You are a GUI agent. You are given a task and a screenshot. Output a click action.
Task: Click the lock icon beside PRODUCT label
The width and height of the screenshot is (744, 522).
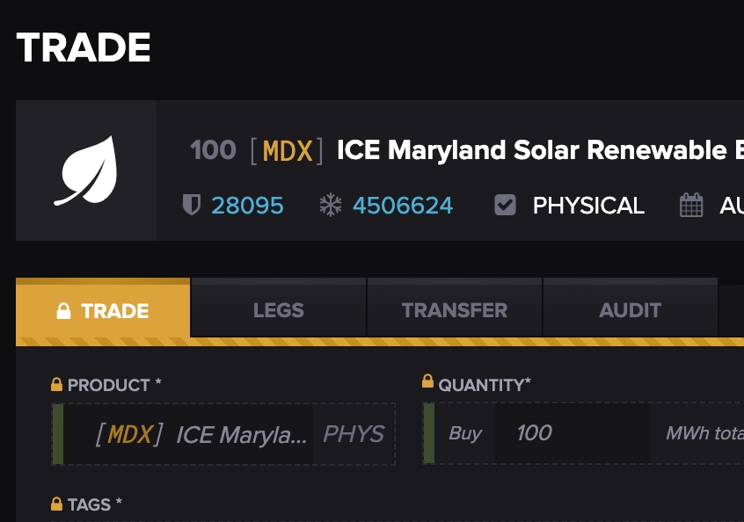tap(56, 385)
